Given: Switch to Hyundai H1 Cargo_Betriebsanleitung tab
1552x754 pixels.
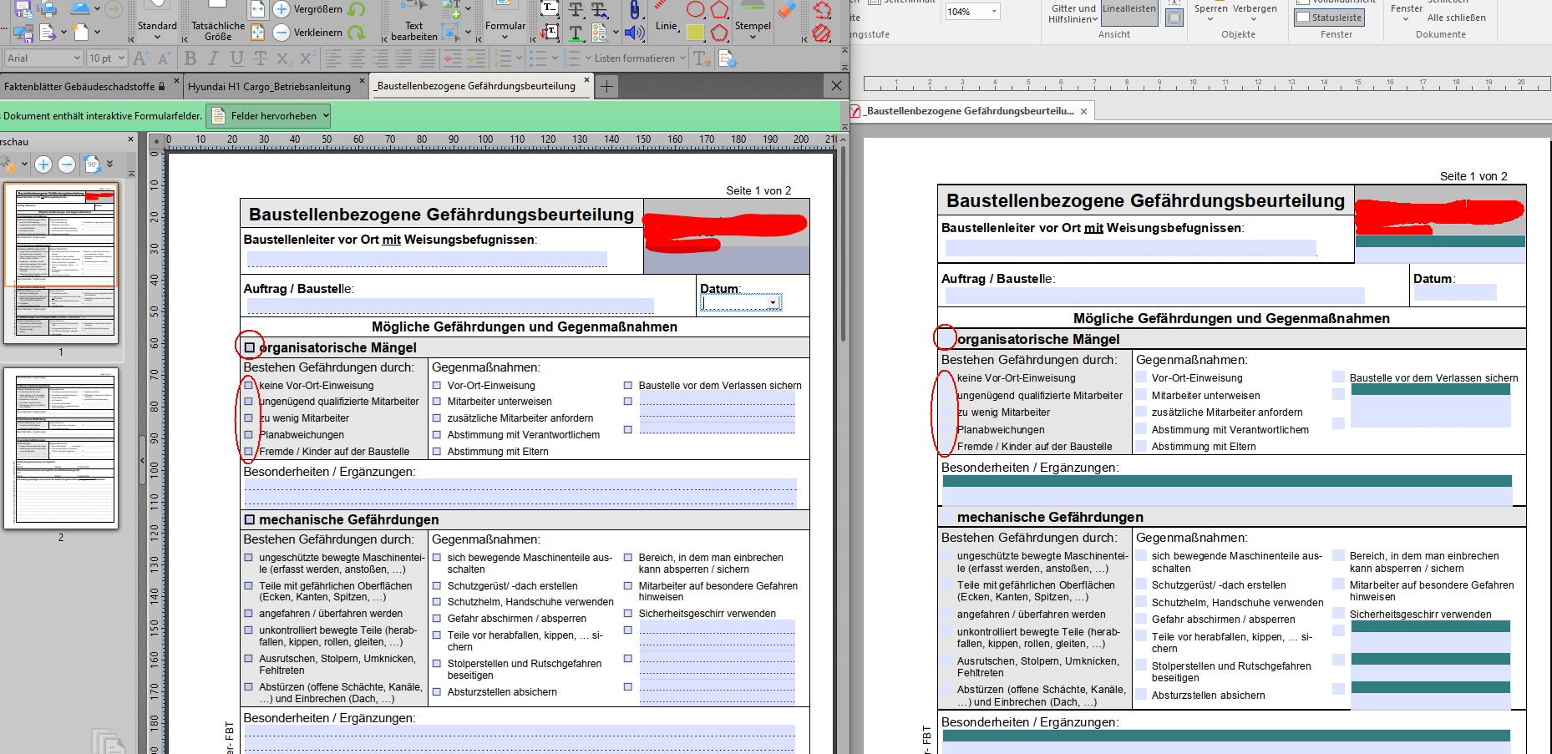Looking at the screenshot, I should tap(275, 86).
